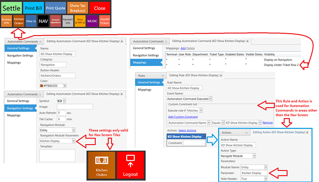Click the red Close button
Image resolution: width=319 pixels, height=182 pixels.
tap(99, 8)
